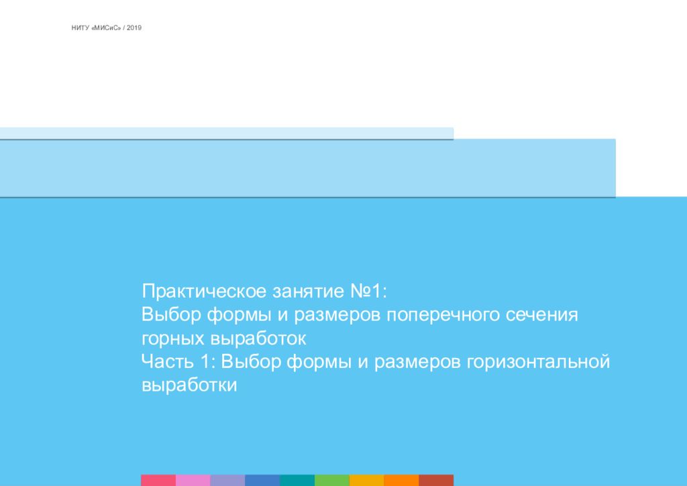Select the text line "горных выработок"

tap(224, 339)
